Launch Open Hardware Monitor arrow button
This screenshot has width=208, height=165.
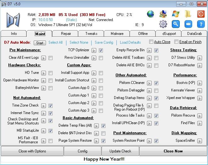43,80
